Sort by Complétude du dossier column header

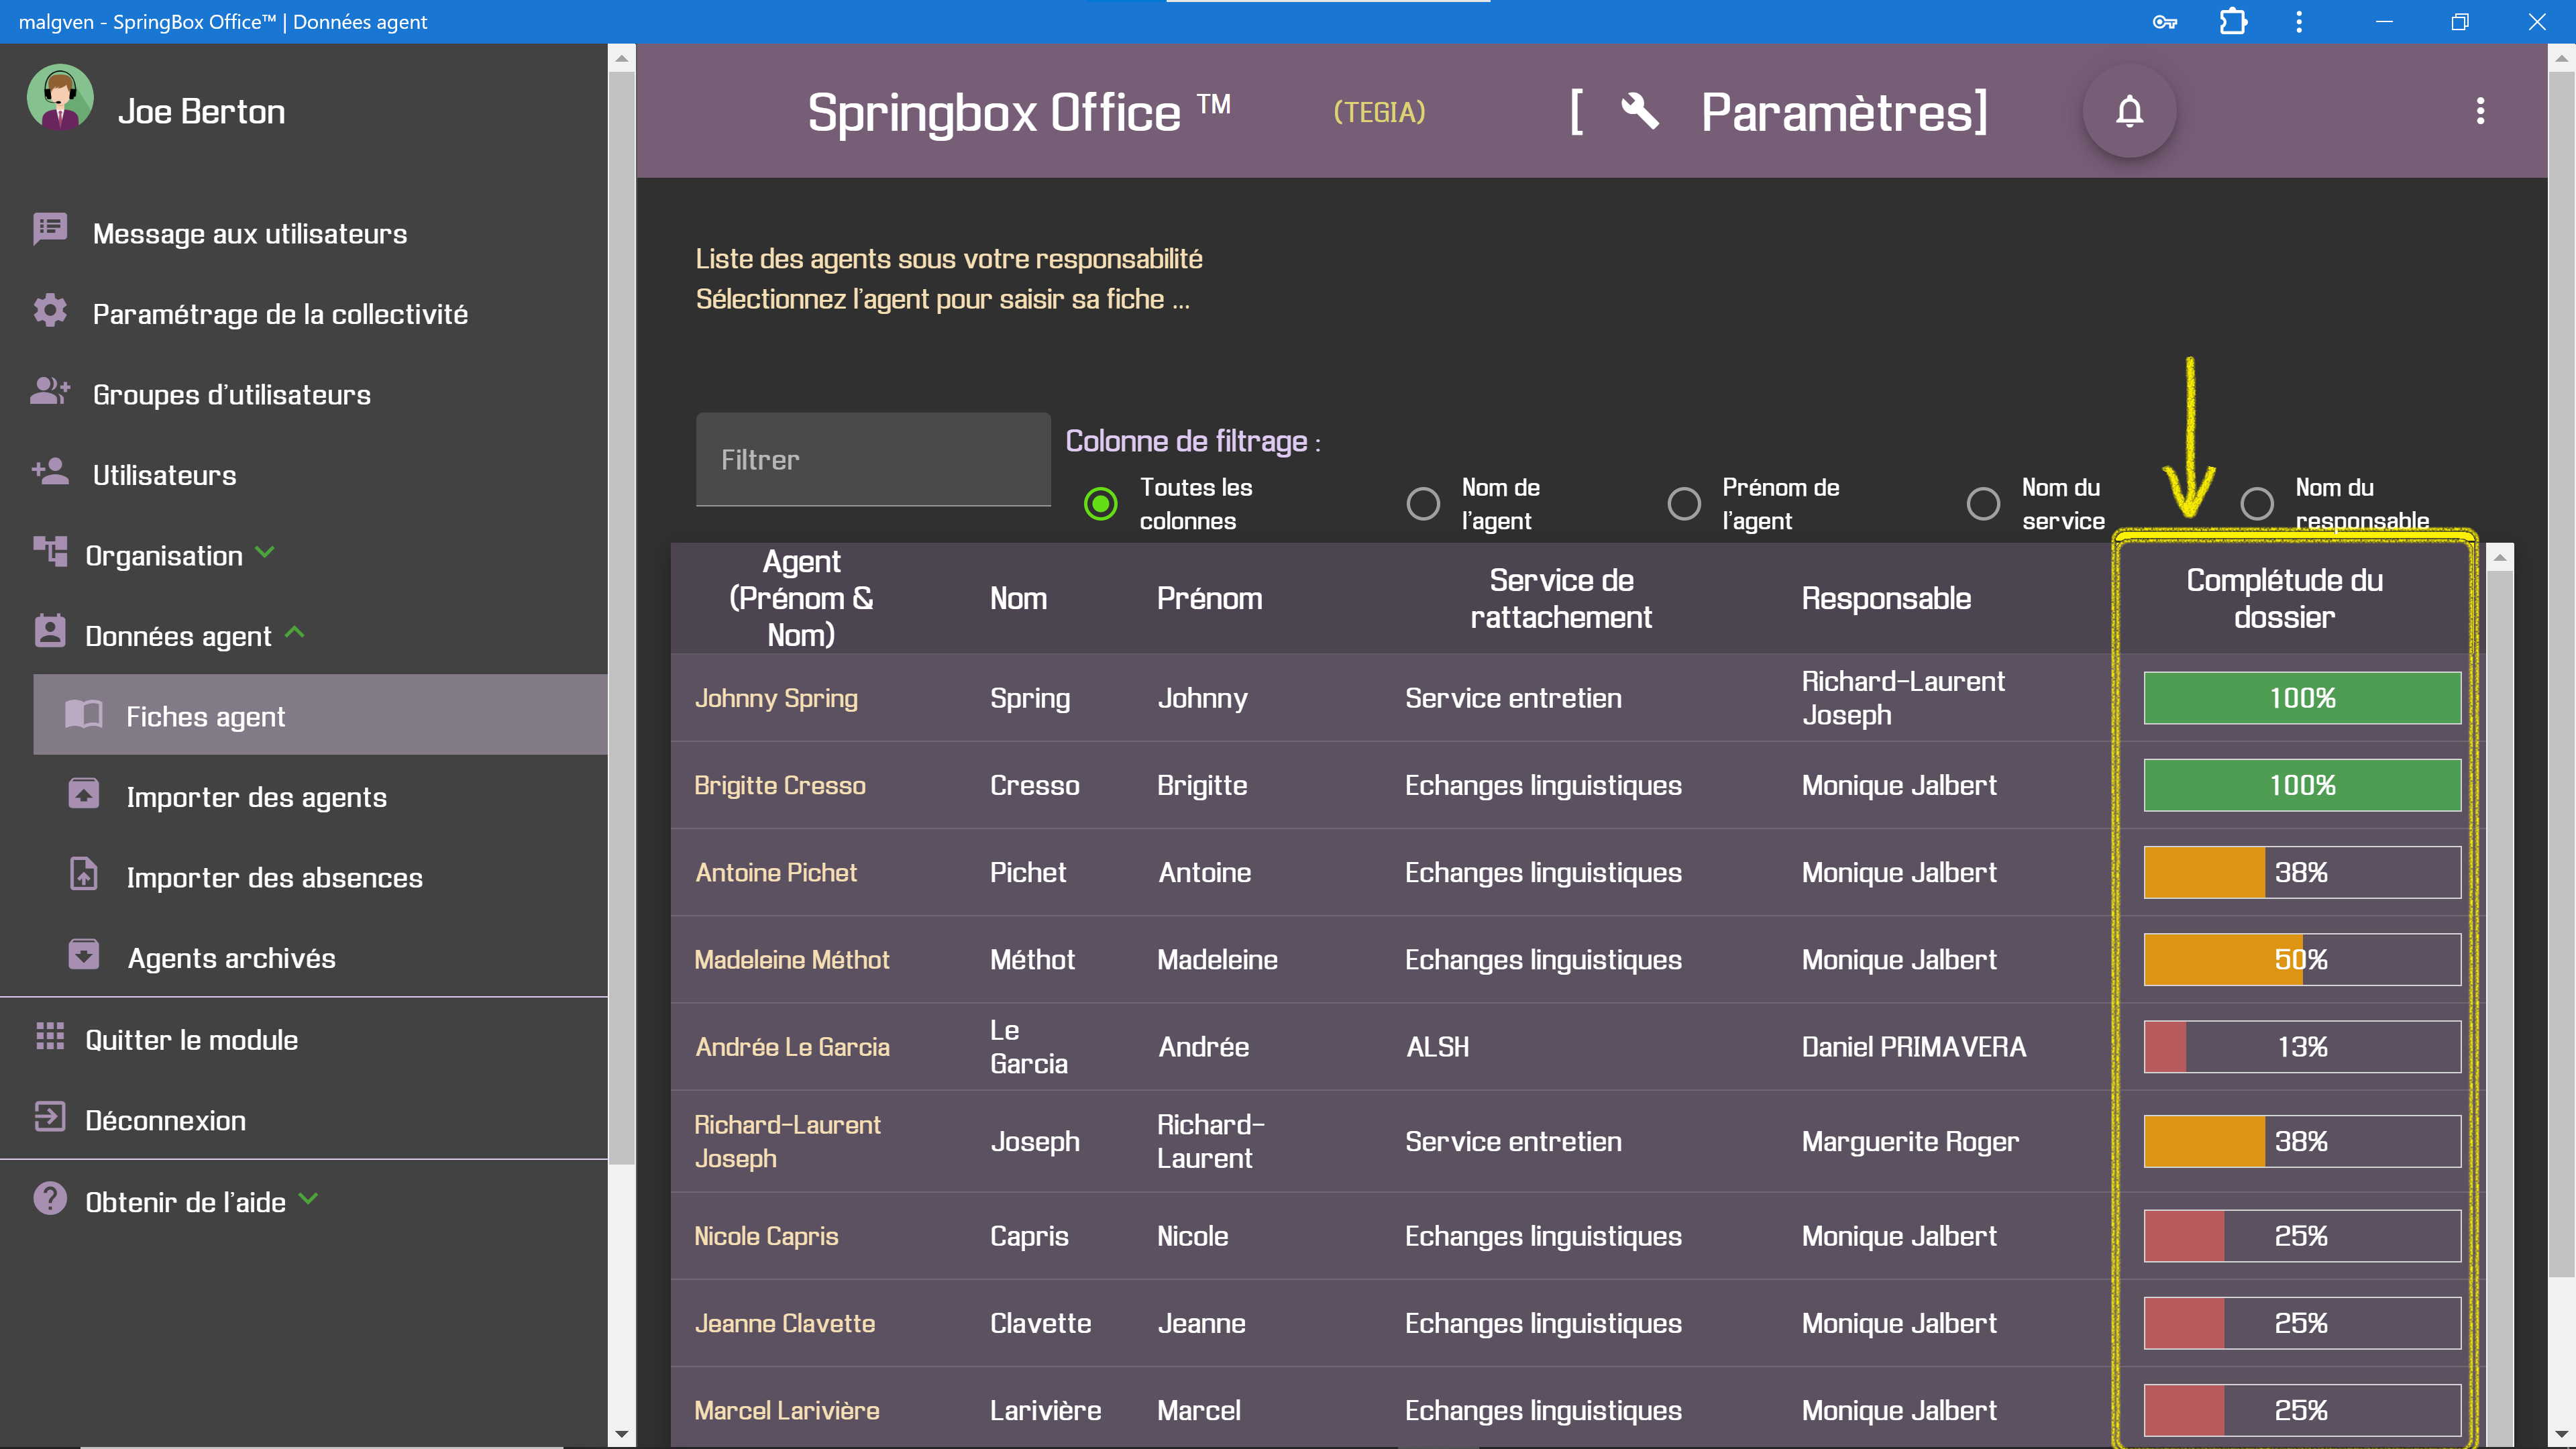click(x=2284, y=598)
